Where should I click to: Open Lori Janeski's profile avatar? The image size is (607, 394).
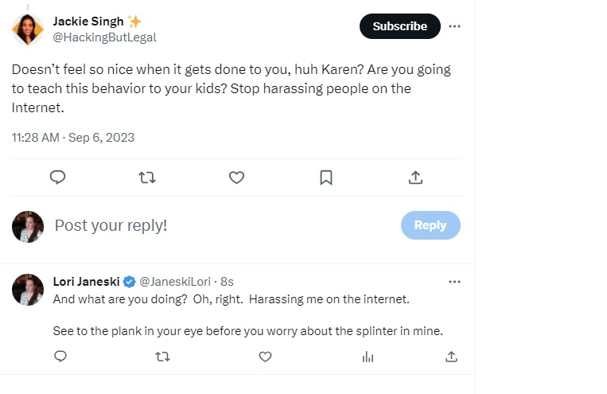28,290
